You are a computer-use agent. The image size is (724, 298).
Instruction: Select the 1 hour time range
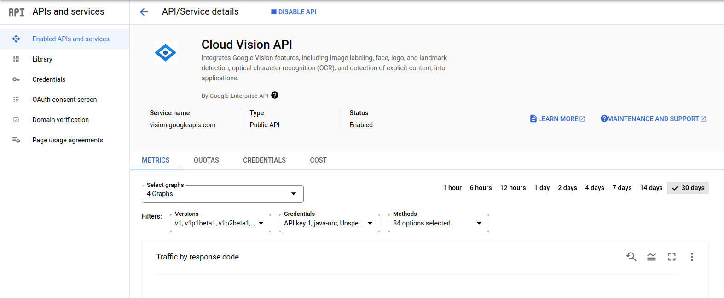click(452, 188)
